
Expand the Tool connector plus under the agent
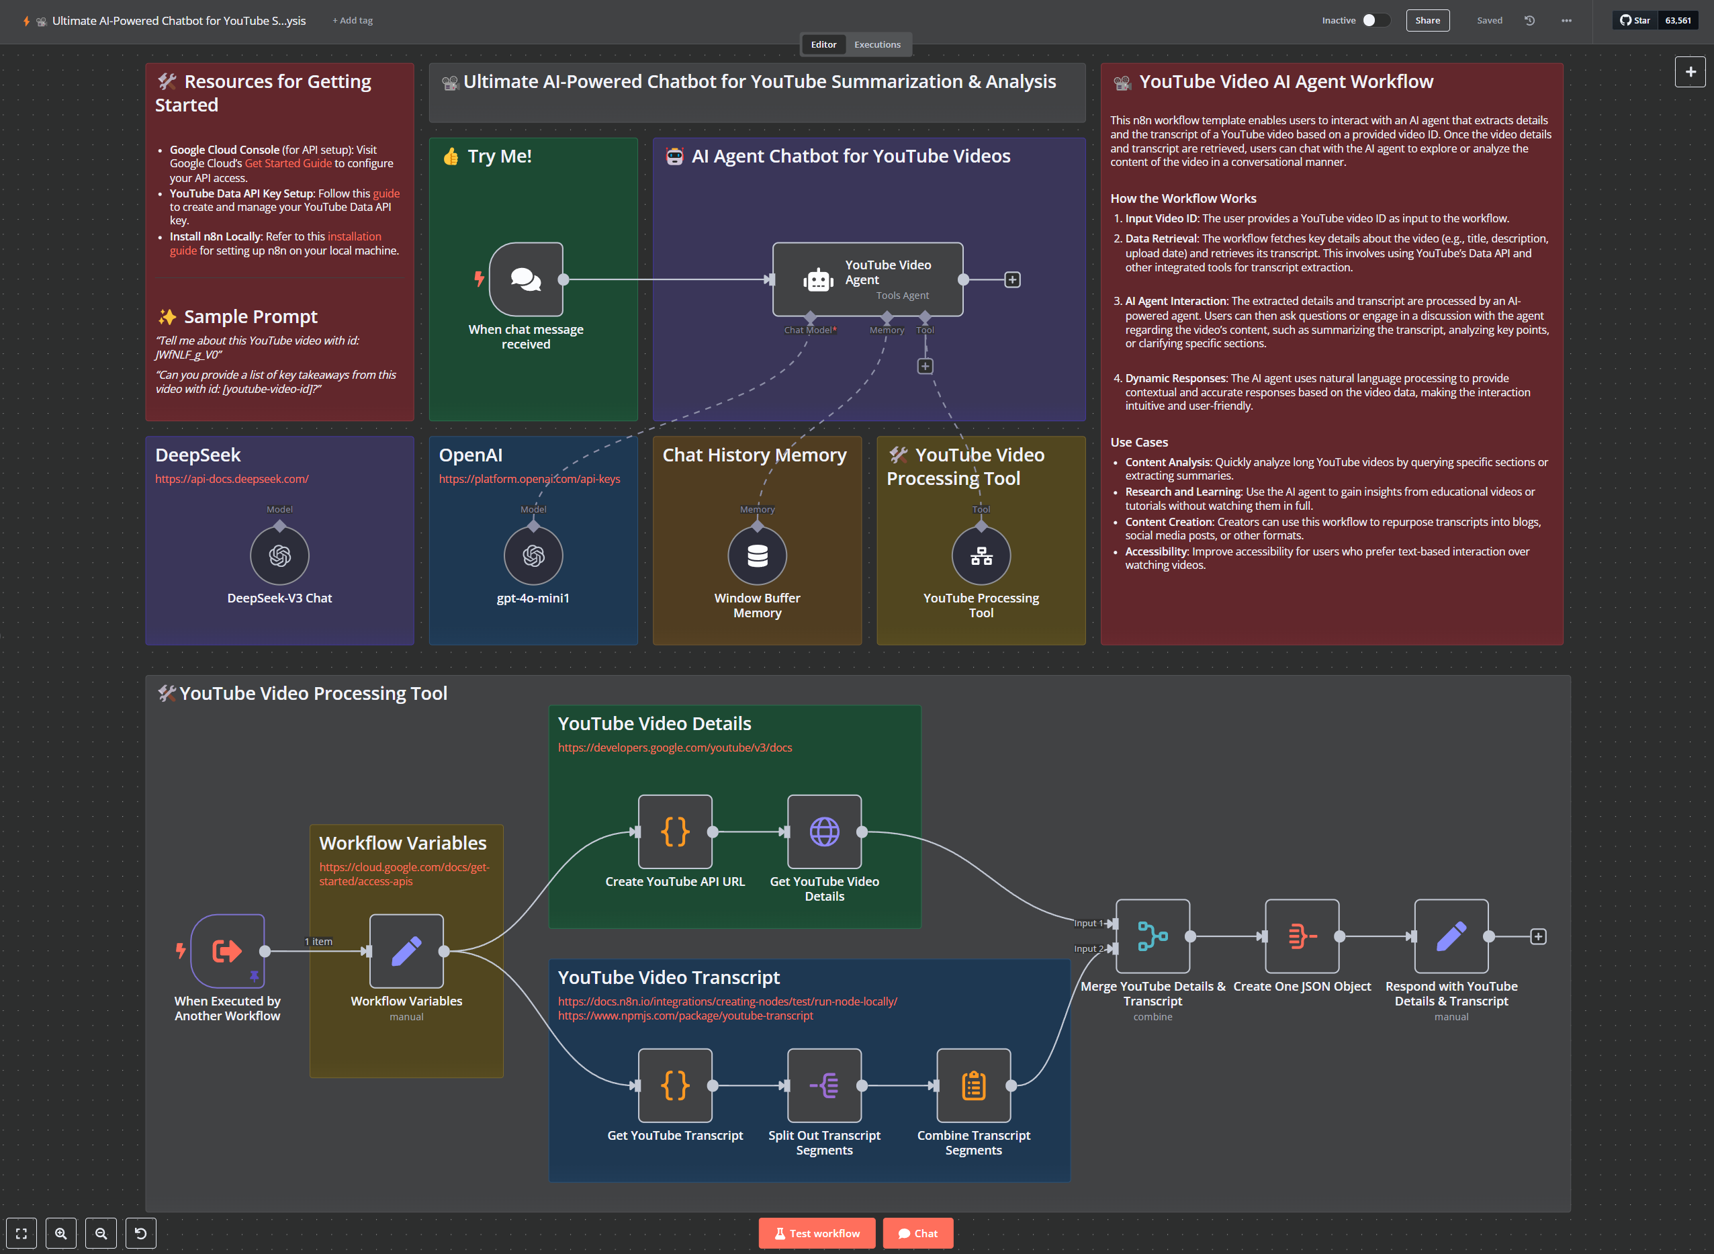point(925,366)
